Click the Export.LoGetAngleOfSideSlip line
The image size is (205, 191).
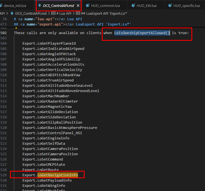coord(51,59)
